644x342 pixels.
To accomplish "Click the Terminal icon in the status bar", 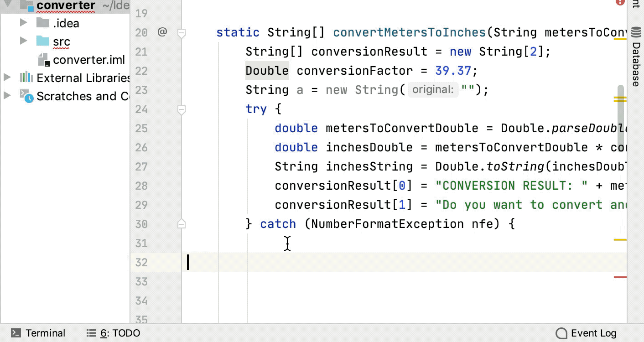I will pos(16,333).
